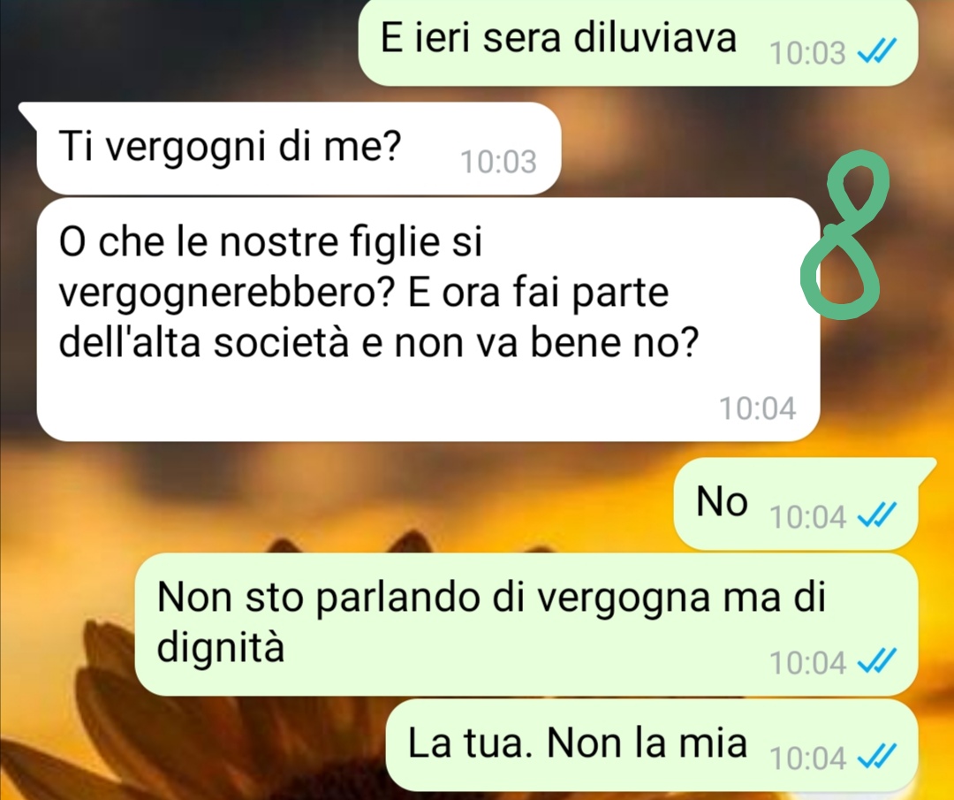The width and height of the screenshot is (954, 800).
Task: Tap the text 'dell'alta società' in the message
Action: pos(204,343)
